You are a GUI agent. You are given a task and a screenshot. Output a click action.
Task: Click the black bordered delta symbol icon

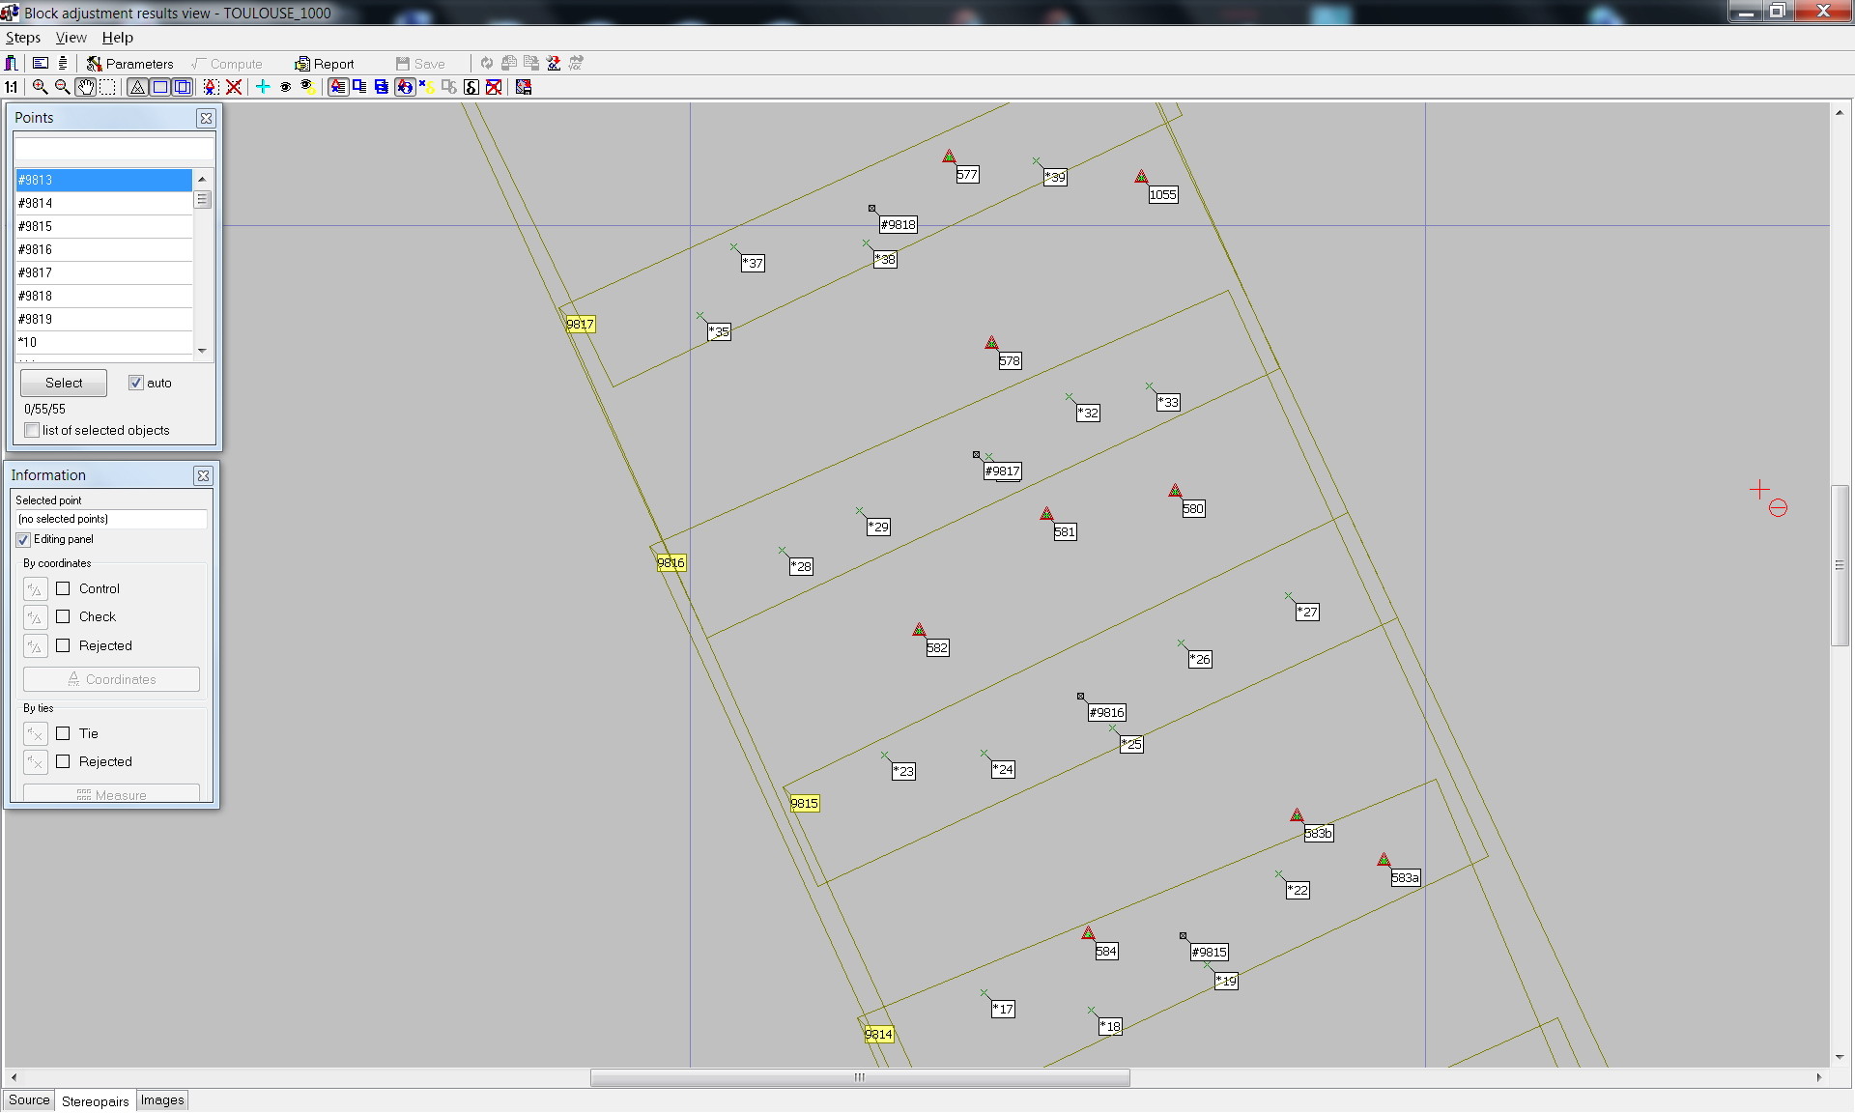tap(471, 87)
